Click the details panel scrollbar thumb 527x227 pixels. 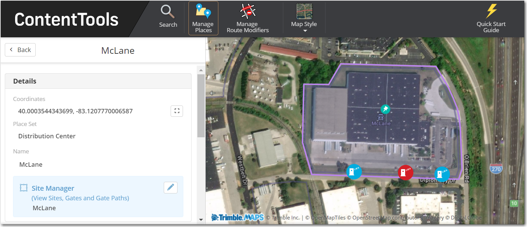(x=201, y=105)
